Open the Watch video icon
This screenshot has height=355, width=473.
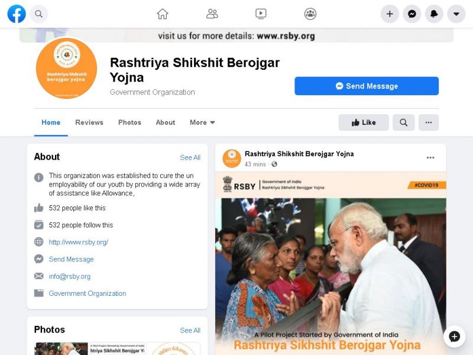point(261,14)
